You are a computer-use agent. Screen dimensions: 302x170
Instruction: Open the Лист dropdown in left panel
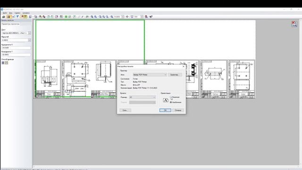(16, 33)
